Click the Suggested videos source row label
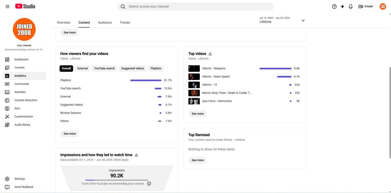 (x=71, y=105)
